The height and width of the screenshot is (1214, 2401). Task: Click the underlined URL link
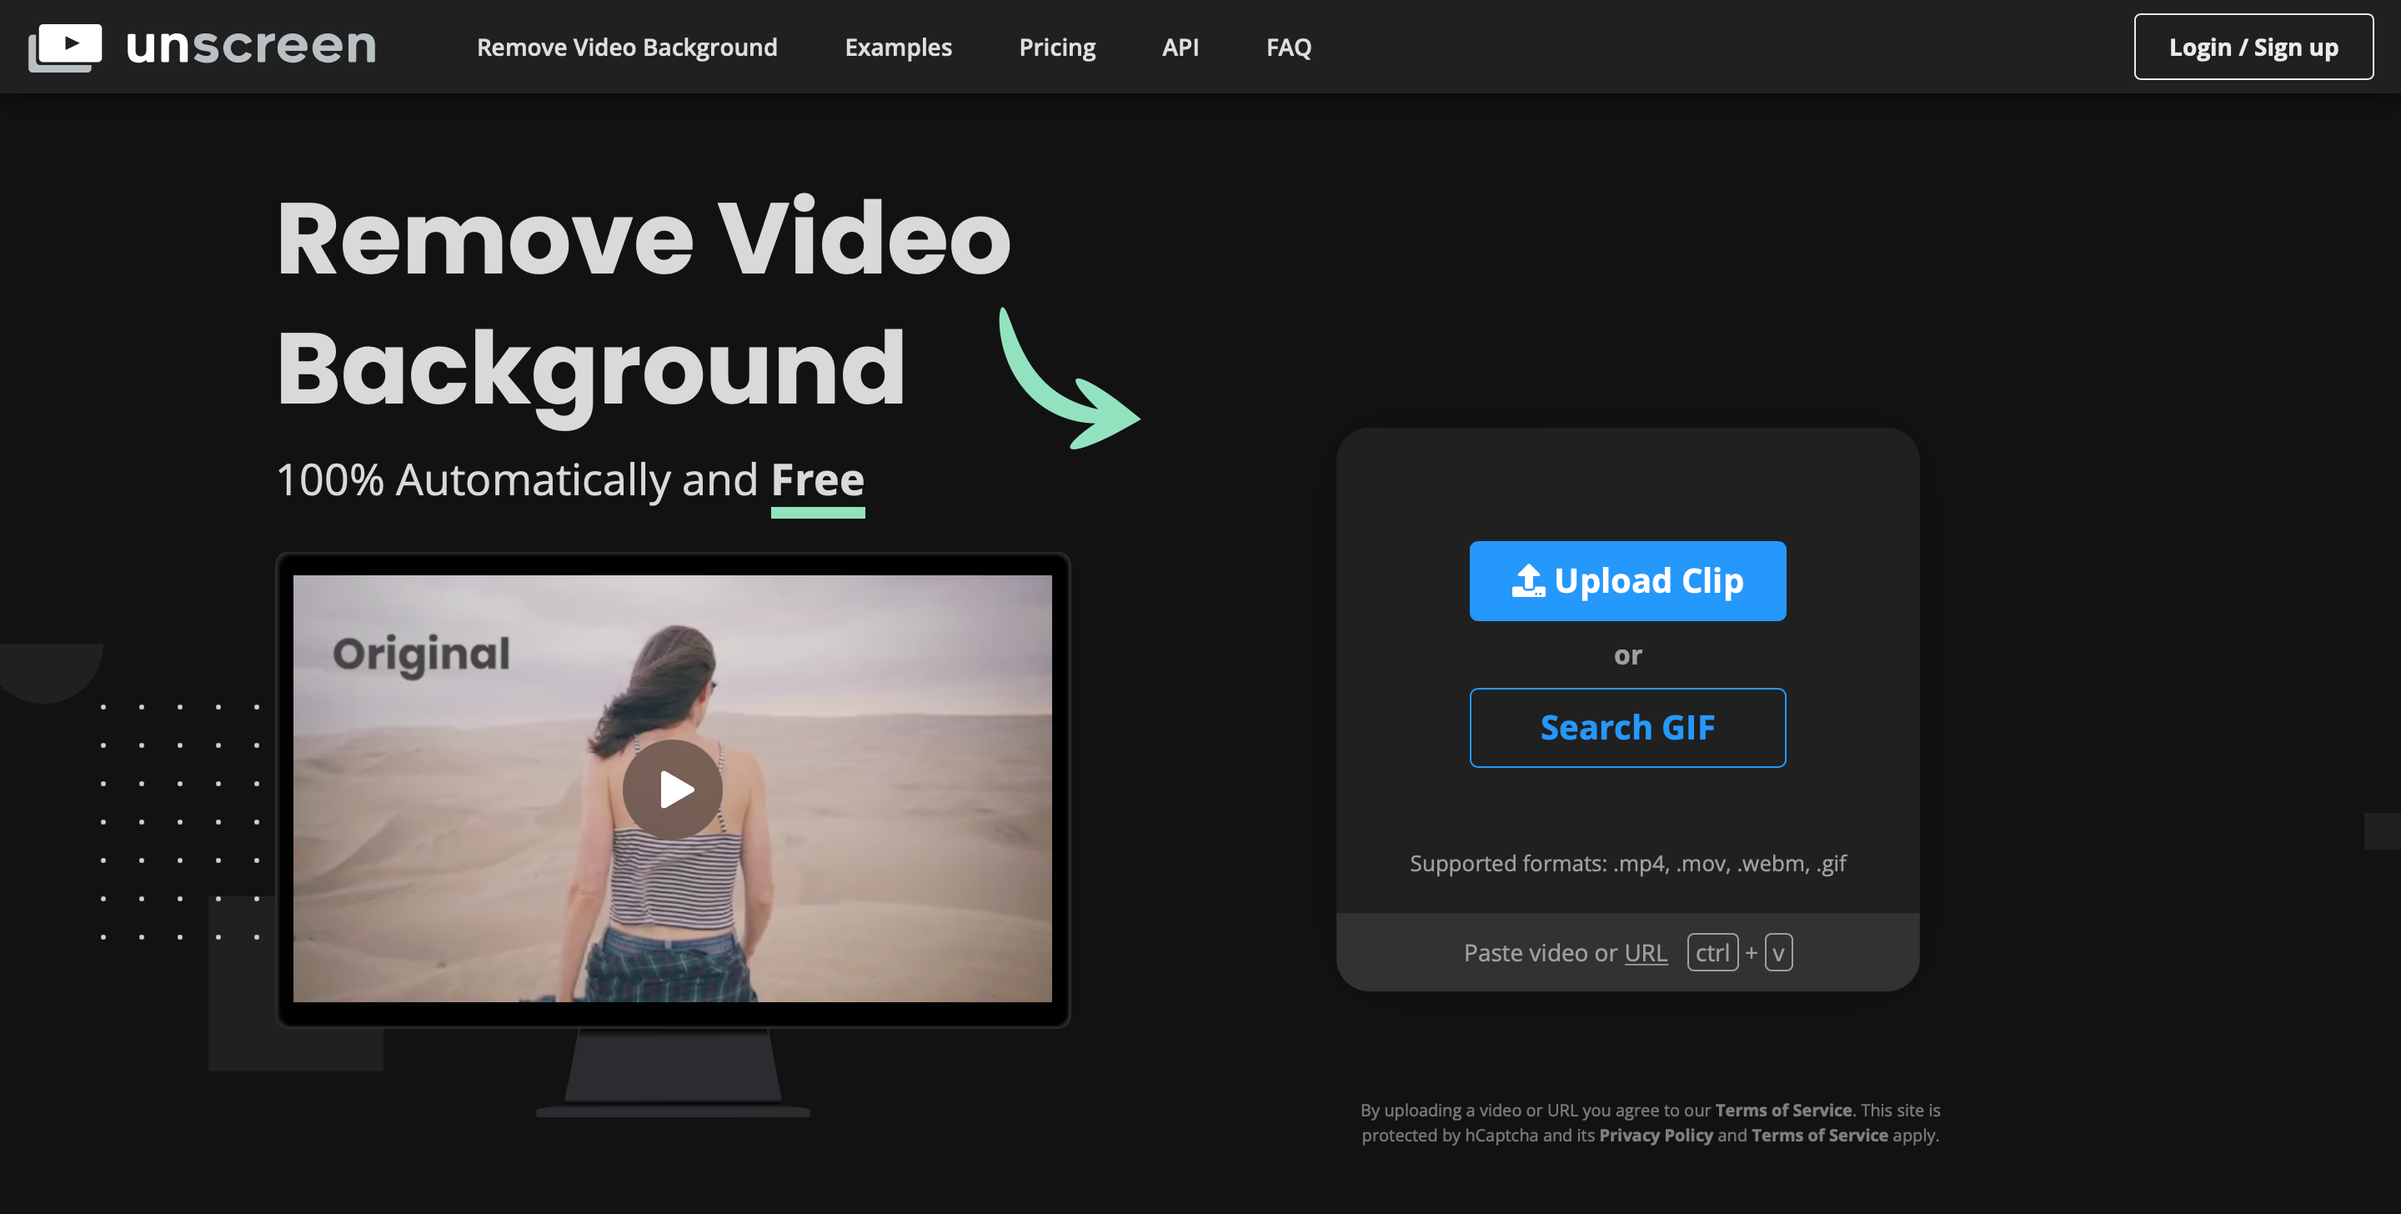pyautogui.click(x=1645, y=953)
